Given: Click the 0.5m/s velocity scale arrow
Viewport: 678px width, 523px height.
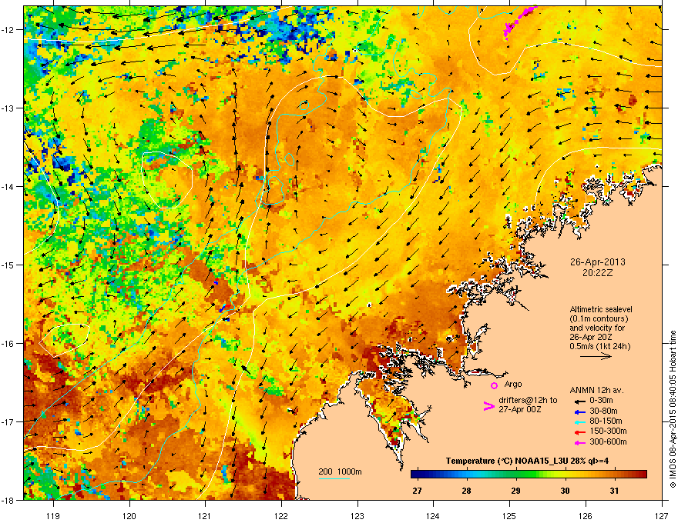Looking at the screenshot, I should point(596,356).
